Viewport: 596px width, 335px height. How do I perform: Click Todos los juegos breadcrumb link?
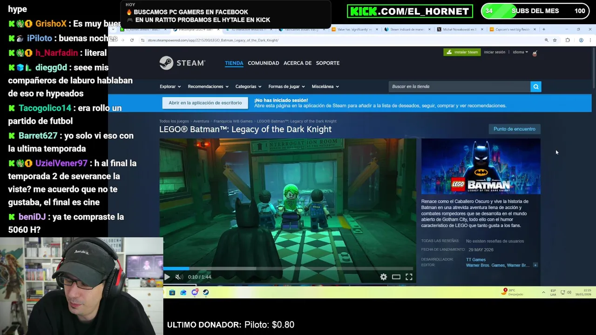click(x=174, y=121)
